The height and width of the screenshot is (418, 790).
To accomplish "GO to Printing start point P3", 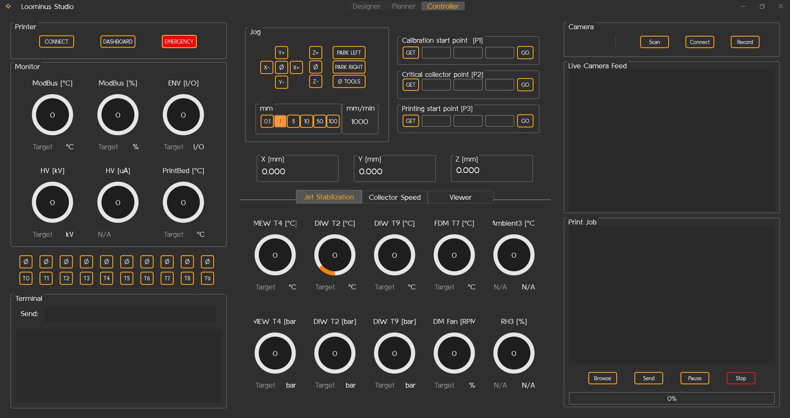I will coord(525,121).
